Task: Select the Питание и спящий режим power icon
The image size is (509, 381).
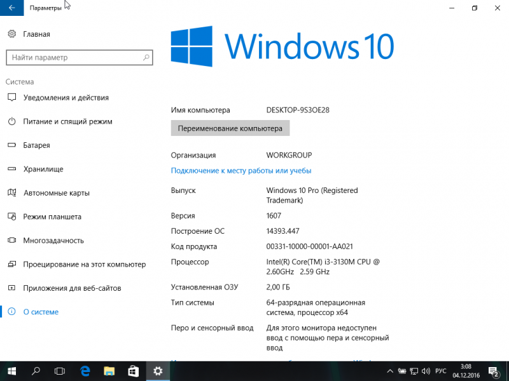Action: [x=11, y=121]
